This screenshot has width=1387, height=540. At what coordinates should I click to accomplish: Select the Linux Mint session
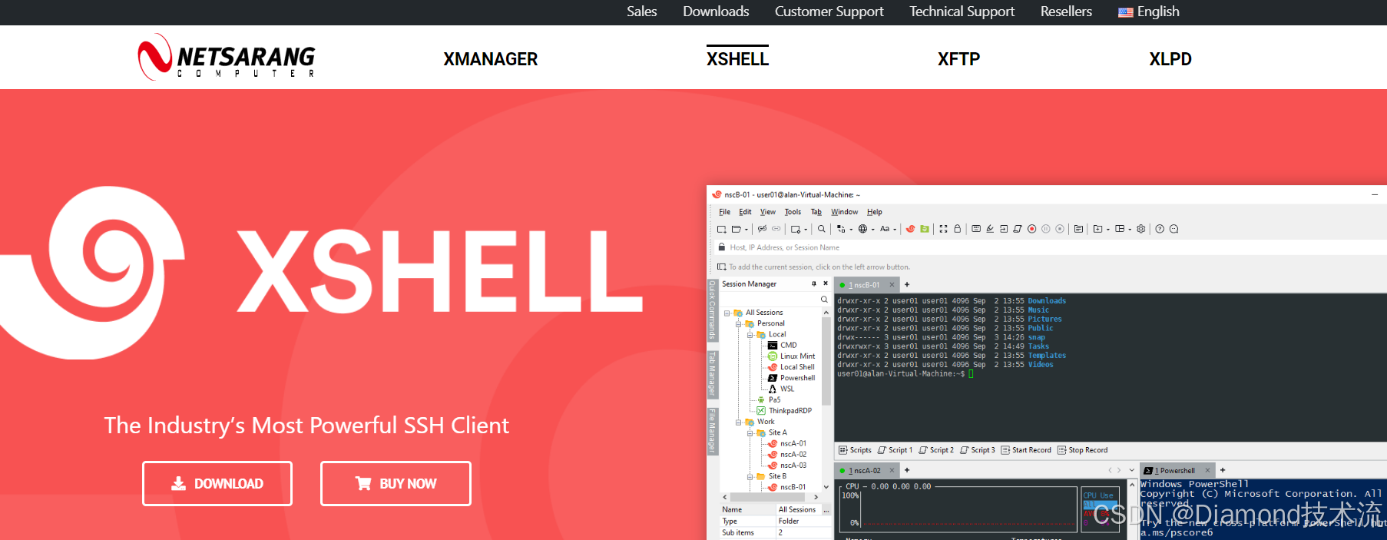[791, 356]
